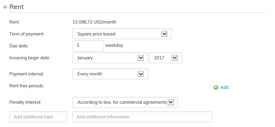The image size is (275, 127).
Task: Click the 15 098,72 USD/month rent value
Action: tap(94, 22)
